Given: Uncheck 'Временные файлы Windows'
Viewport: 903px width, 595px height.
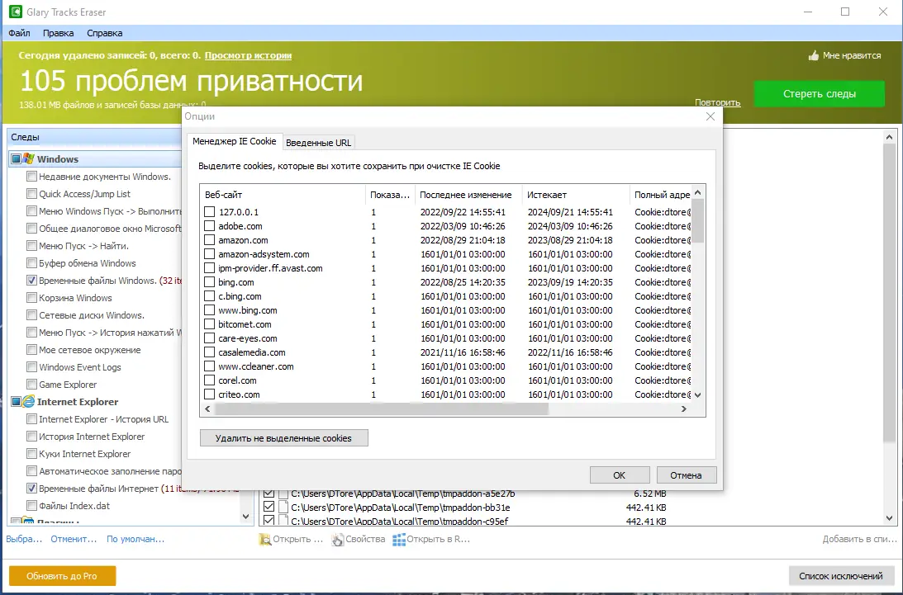Looking at the screenshot, I should click(31, 280).
